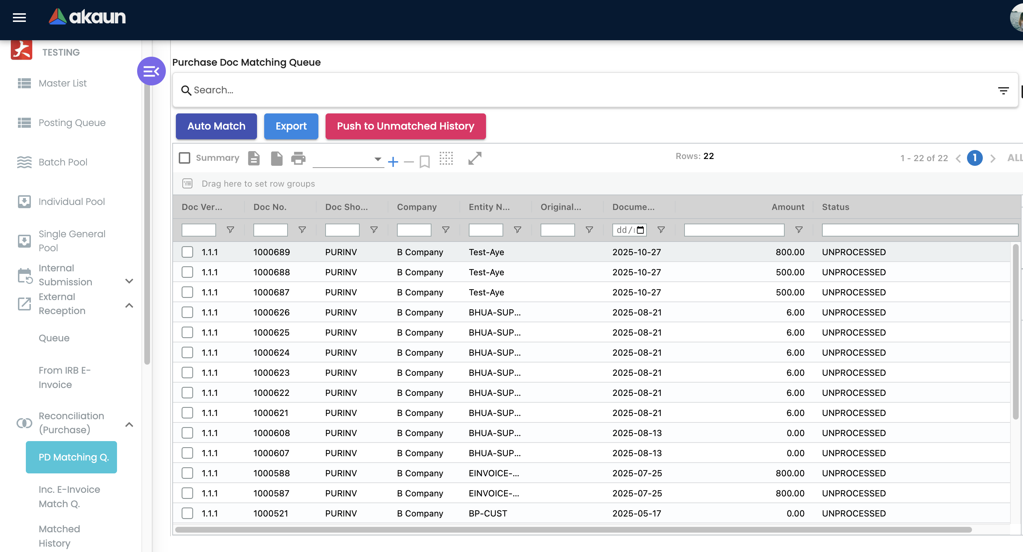Focus the Status filter input
The height and width of the screenshot is (552, 1023).
pyautogui.click(x=920, y=230)
